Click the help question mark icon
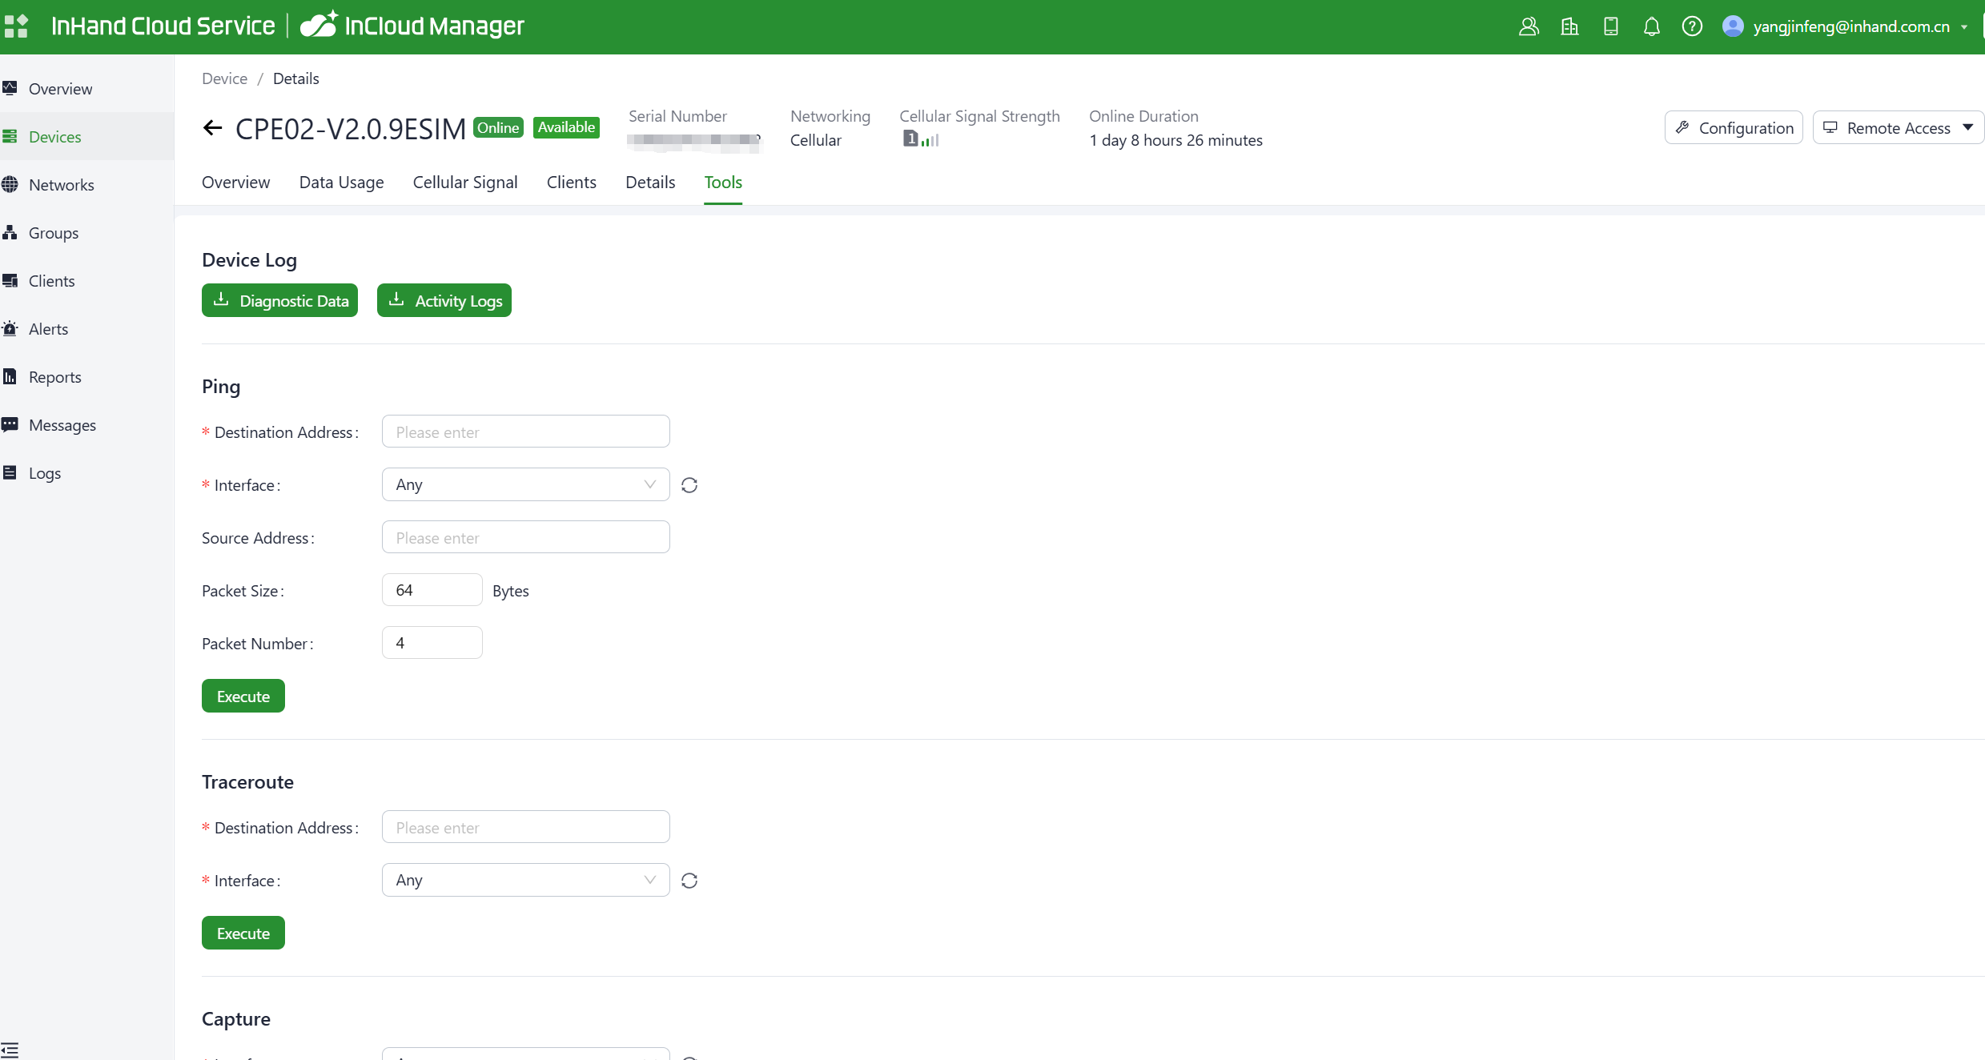Image resolution: width=1985 pixels, height=1060 pixels. [x=1691, y=26]
